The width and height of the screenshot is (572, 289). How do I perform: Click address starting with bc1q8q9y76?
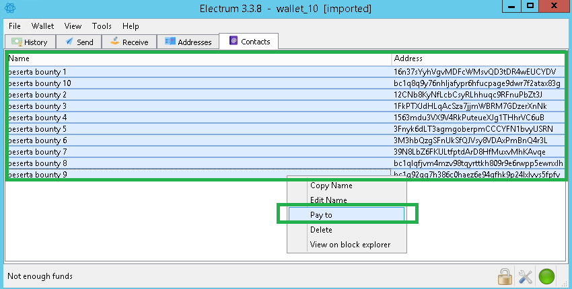click(477, 83)
